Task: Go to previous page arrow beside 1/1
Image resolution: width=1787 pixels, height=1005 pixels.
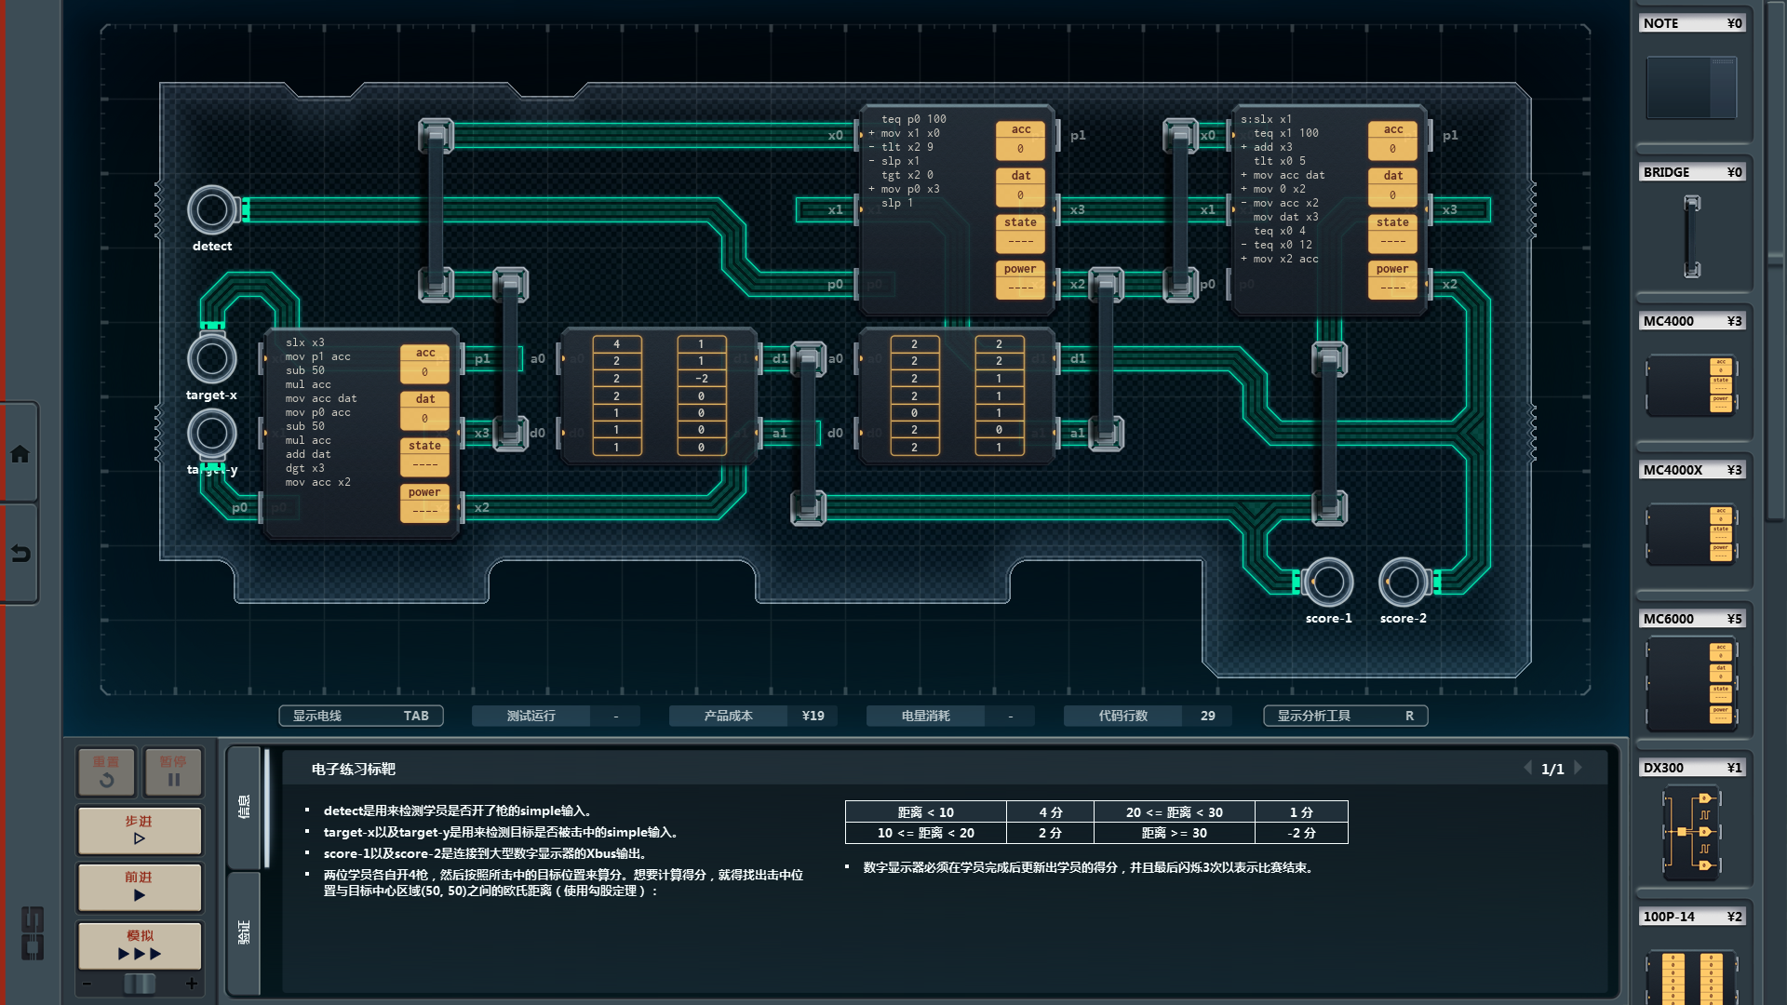Action: coord(1527,768)
